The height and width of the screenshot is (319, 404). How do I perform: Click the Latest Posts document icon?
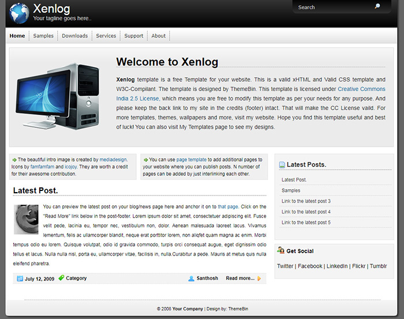(x=282, y=165)
